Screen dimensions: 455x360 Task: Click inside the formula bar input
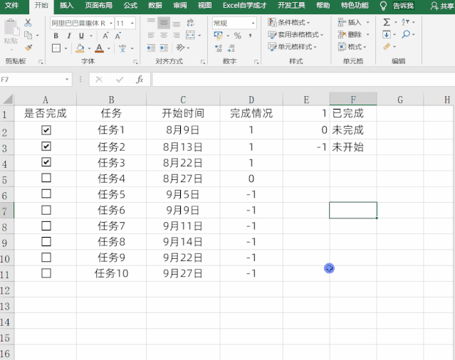[303, 80]
